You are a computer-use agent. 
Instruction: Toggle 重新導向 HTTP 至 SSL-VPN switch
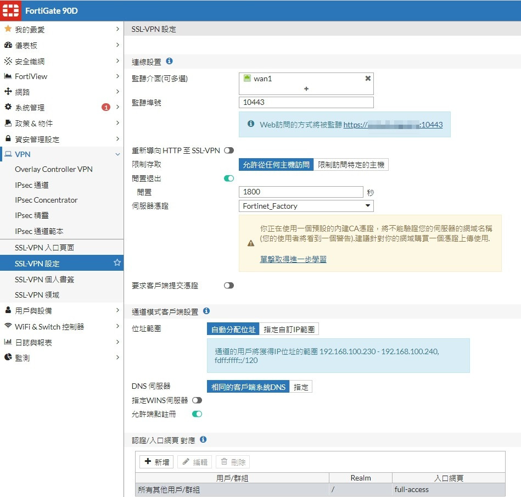tap(229, 150)
